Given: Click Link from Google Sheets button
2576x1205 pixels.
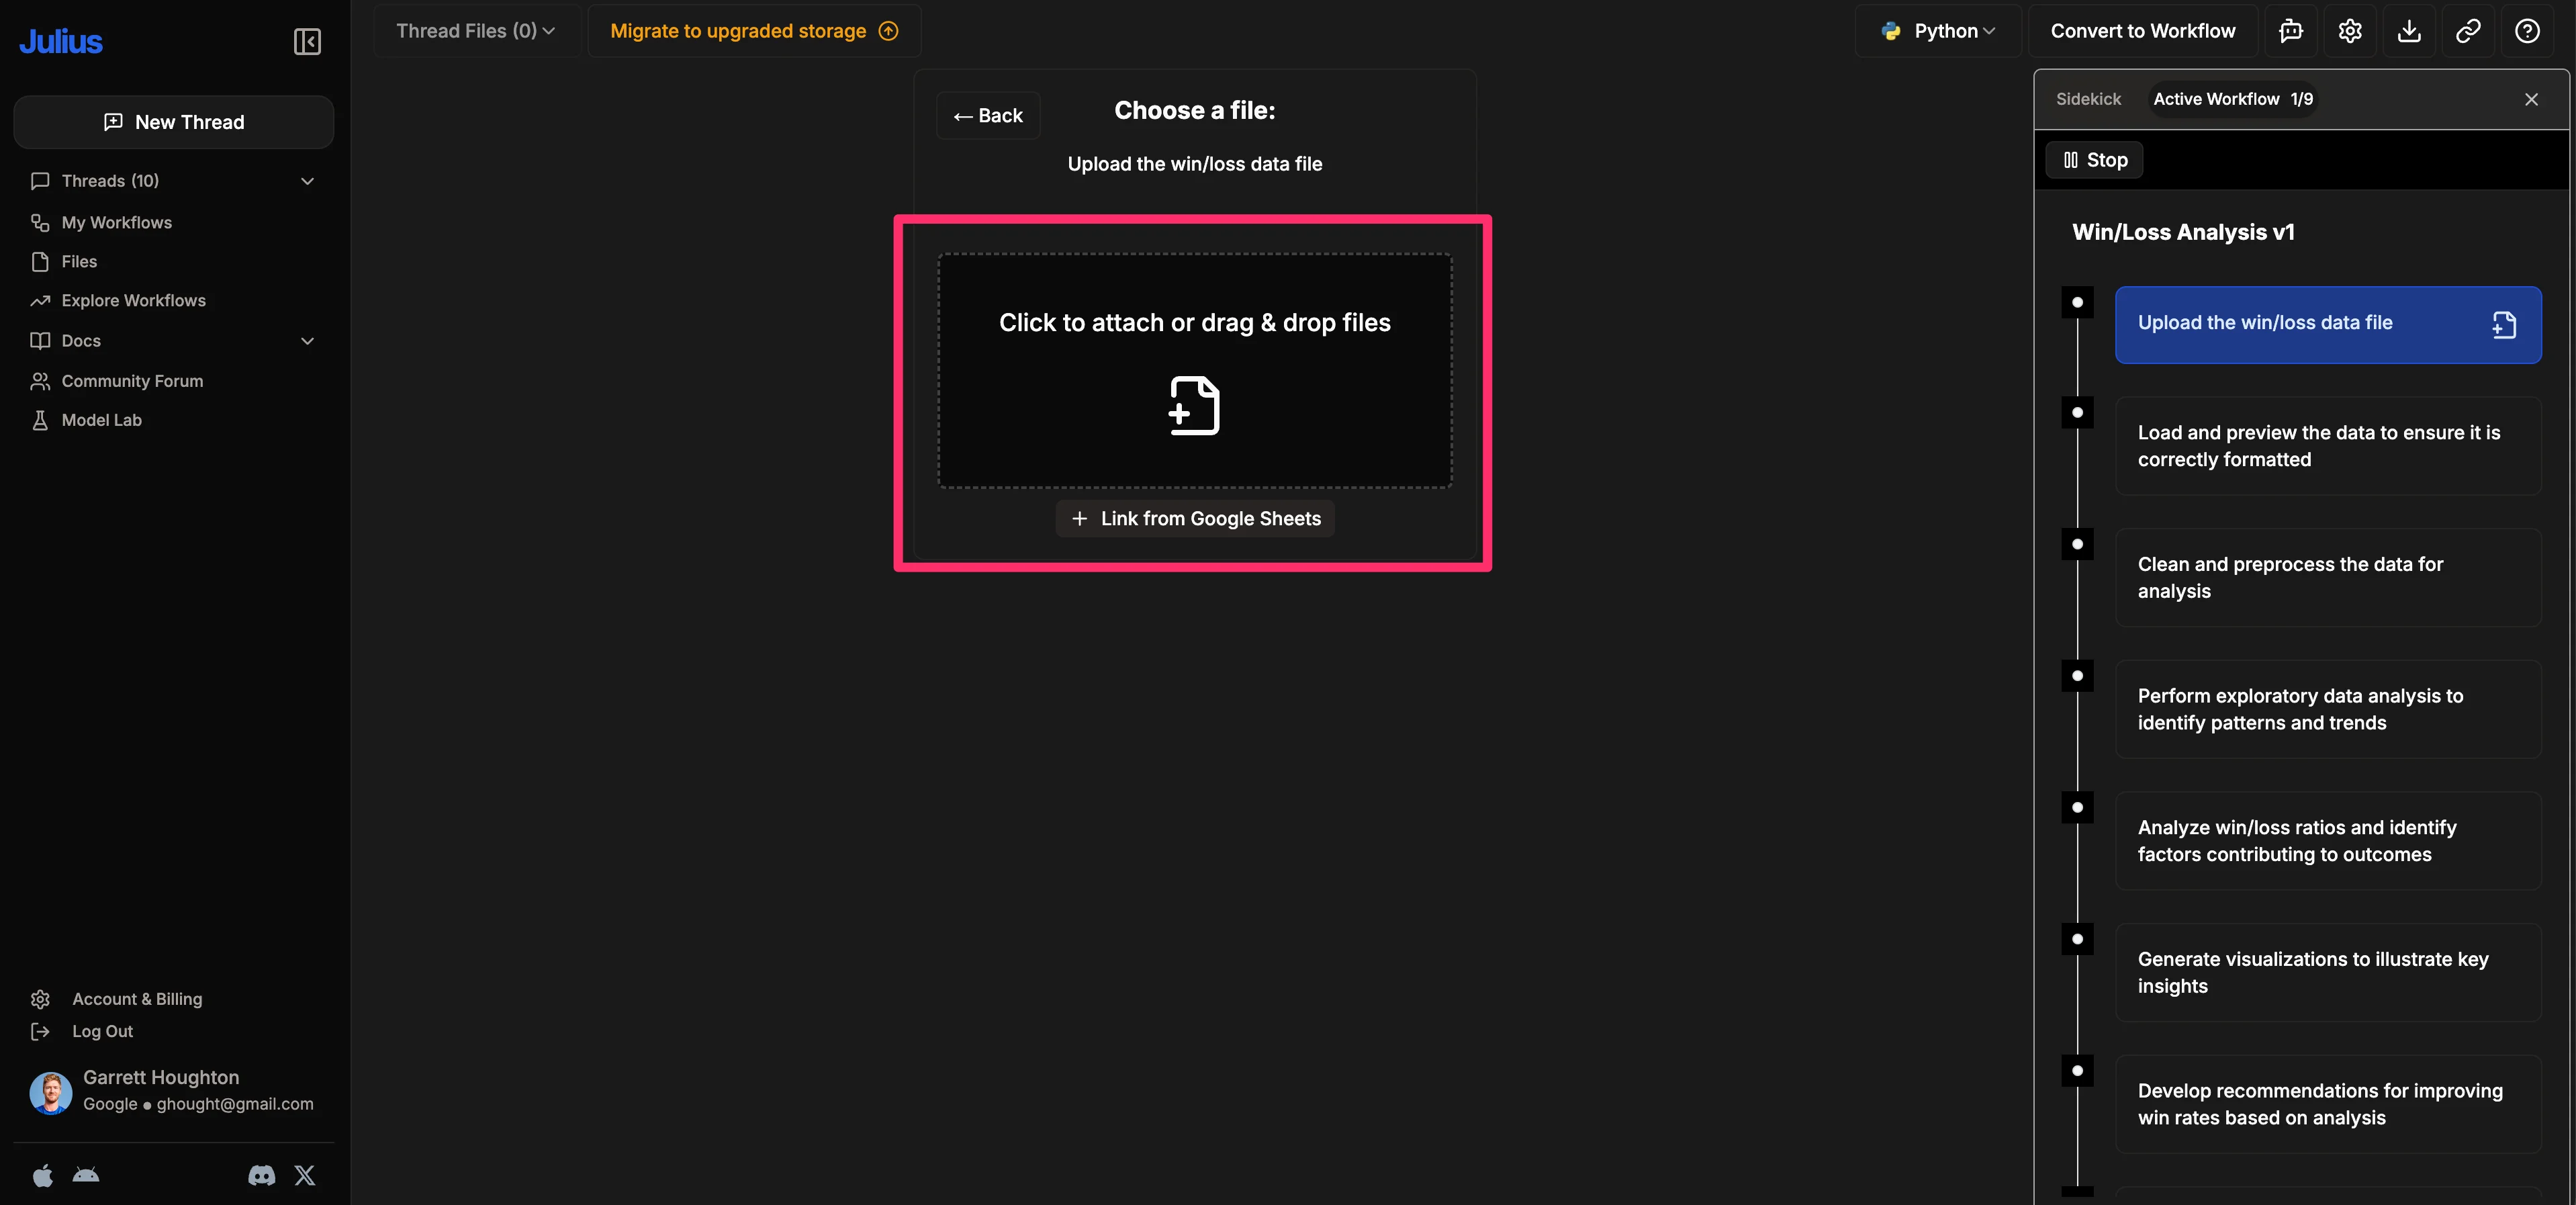Looking at the screenshot, I should click(1195, 519).
